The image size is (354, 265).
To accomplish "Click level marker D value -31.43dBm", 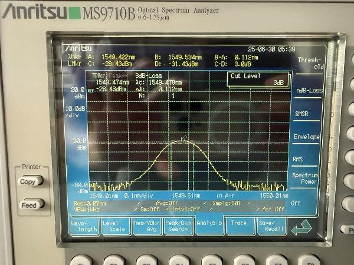I will [183, 64].
